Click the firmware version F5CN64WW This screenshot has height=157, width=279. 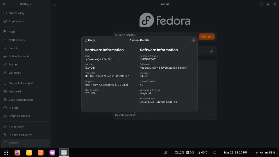tap(148, 59)
